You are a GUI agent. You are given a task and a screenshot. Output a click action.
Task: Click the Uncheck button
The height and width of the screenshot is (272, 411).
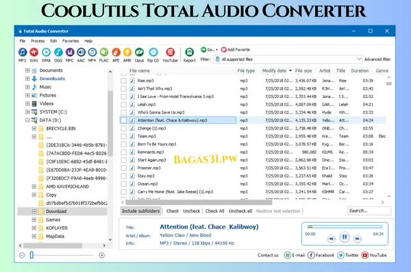(x=191, y=211)
